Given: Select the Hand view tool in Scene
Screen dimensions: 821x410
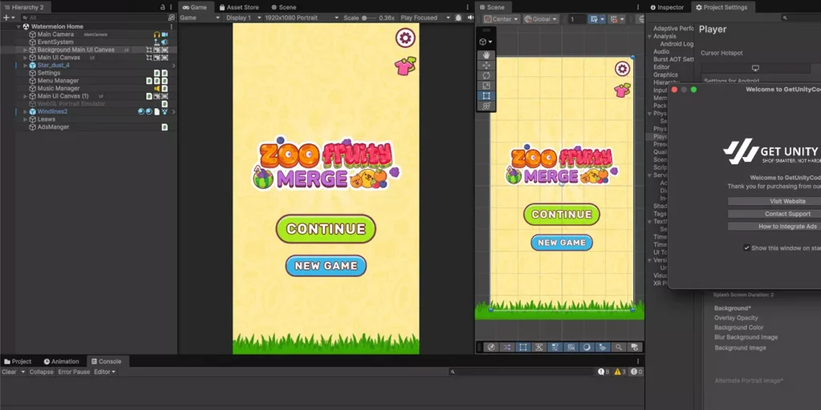Looking at the screenshot, I should [486, 55].
